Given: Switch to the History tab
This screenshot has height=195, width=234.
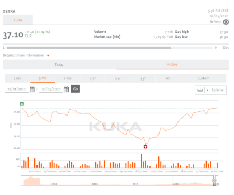Looking at the screenshot, I should point(172,65).
